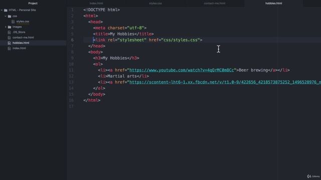Click the "css/styles.css" href value
Screen dimensions: 321x180
coord(181,40)
